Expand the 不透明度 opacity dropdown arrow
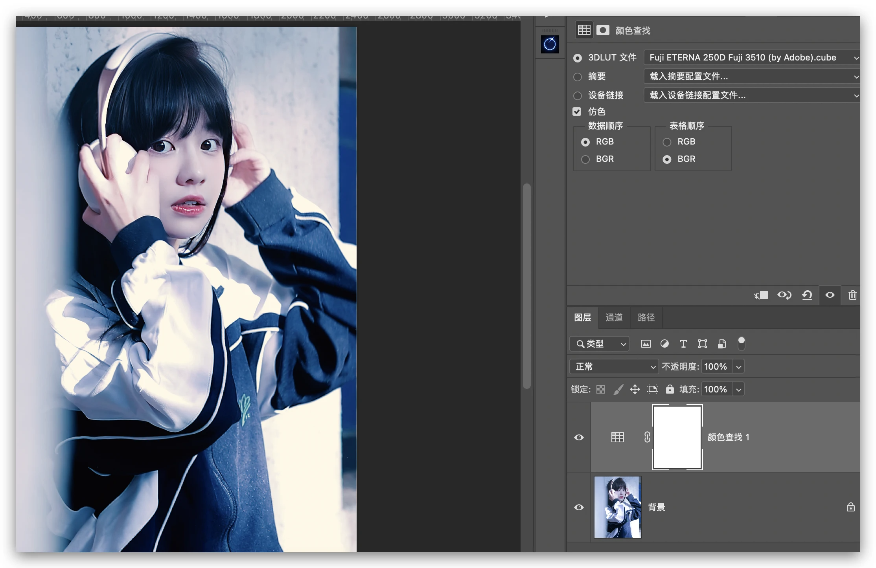This screenshot has width=876, height=568. (x=739, y=367)
